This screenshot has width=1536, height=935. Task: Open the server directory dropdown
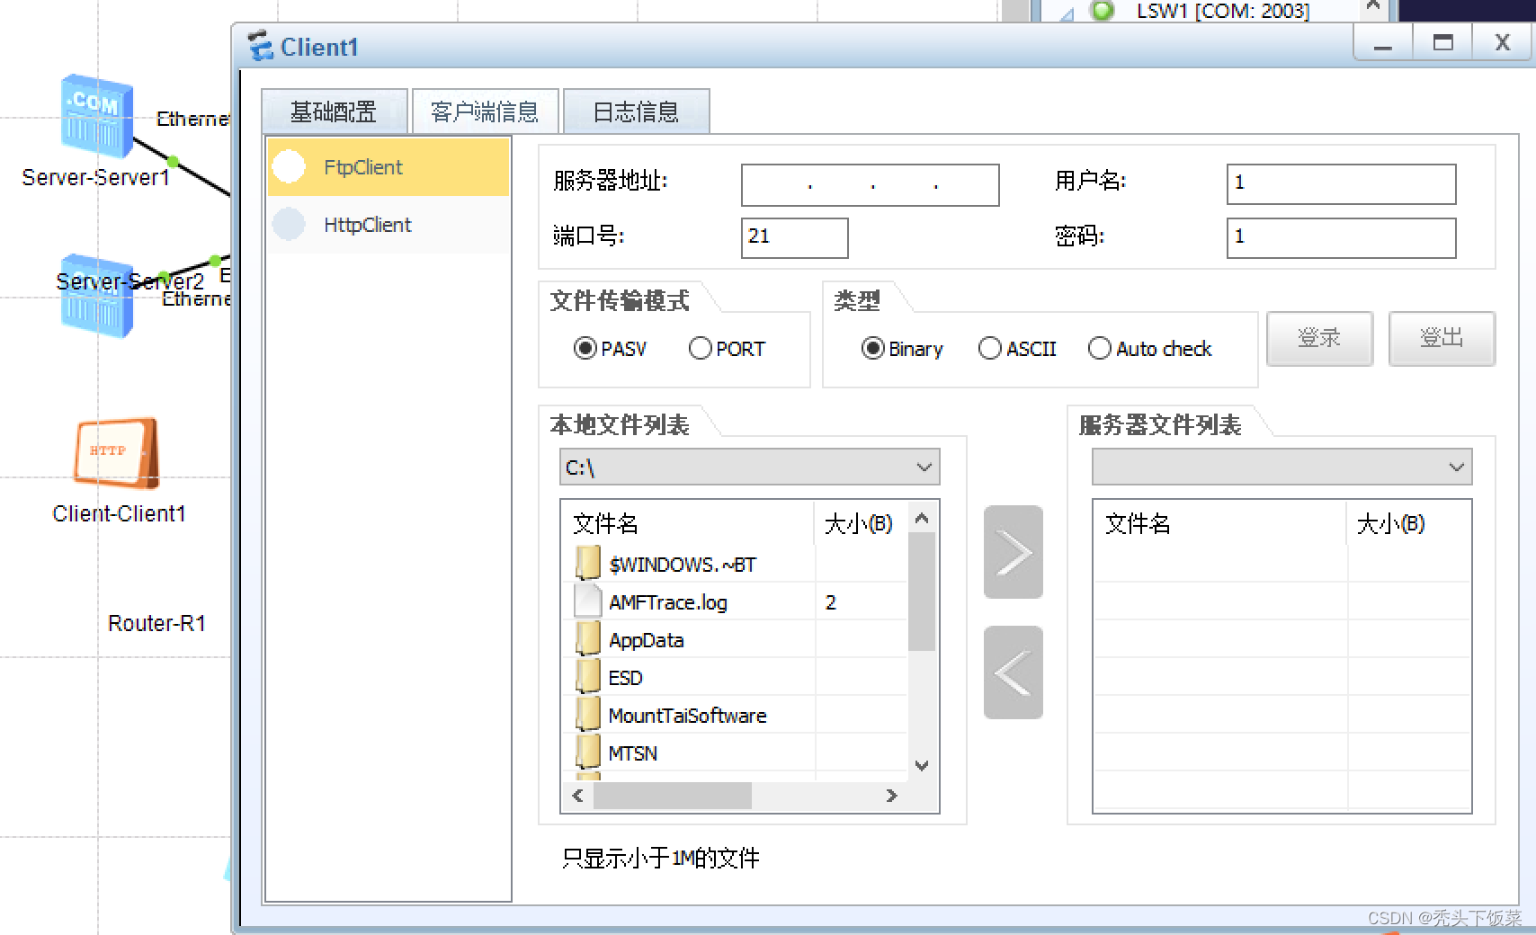[x=1282, y=467]
